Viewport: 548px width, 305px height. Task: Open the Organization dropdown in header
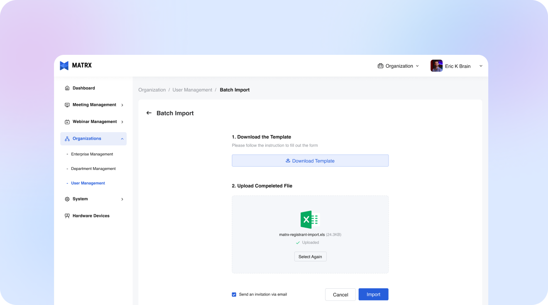tap(398, 66)
